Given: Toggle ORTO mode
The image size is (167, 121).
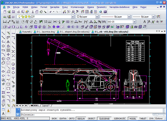Looking at the screenshot, I should point(71,119).
